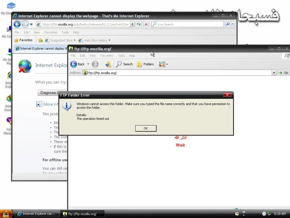This screenshot has width=290, height=218.
Task: Click the Live Search magnifier button
Action: coord(228,24)
